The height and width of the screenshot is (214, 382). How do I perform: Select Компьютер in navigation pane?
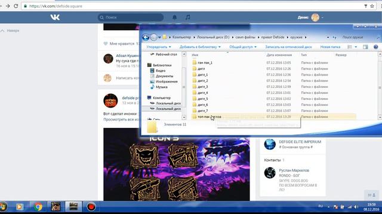point(162,97)
